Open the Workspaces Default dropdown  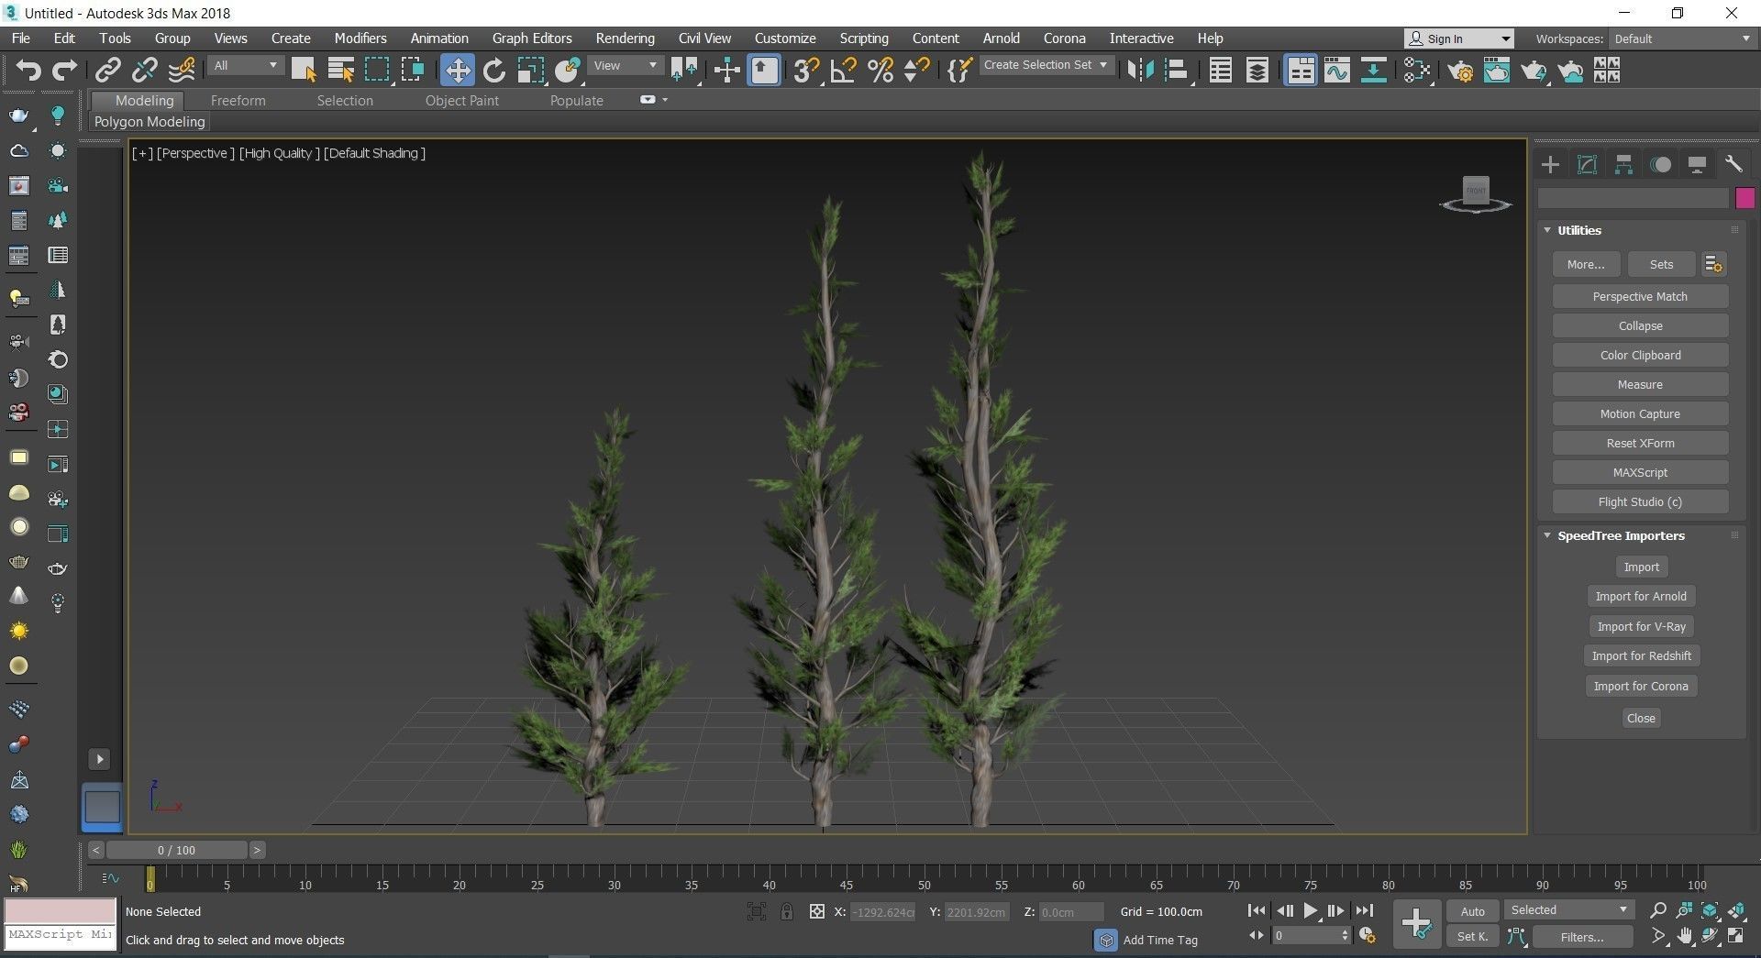click(x=1682, y=39)
